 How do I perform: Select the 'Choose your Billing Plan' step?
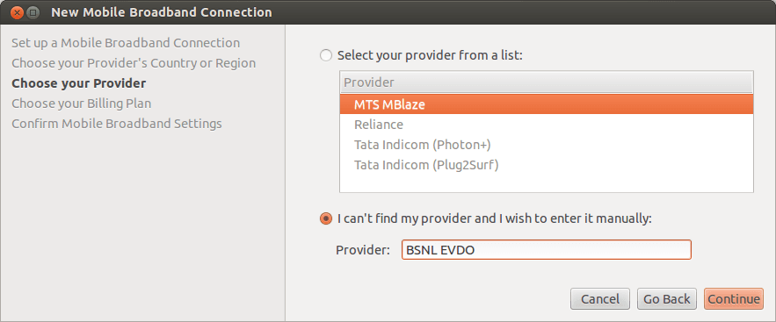[82, 104]
